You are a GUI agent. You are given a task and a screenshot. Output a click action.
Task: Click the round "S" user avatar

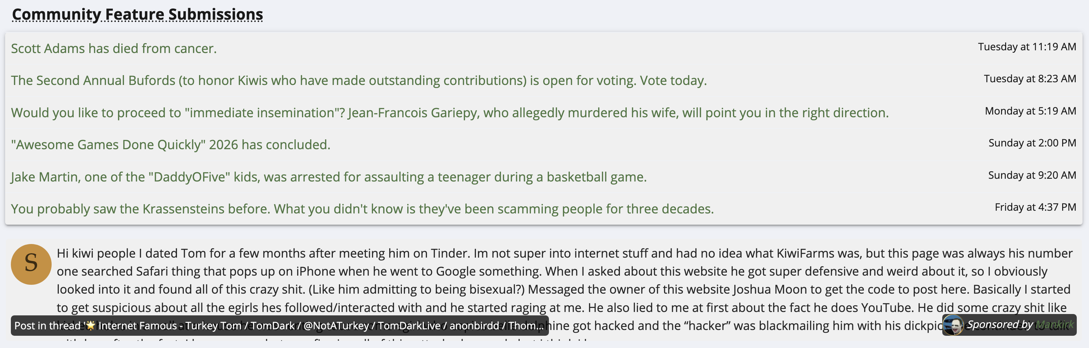[x=31, y=264]
